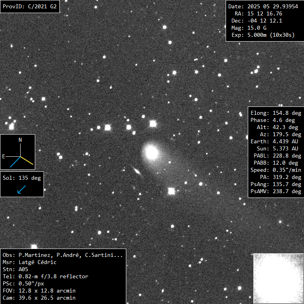Click the Mag 15.0 G entry
Viewport: 304px width, 304px height.
249,28
